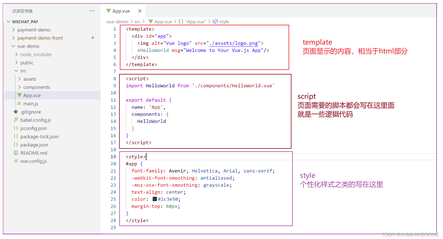Viewport: 443px width, 239px height.
Task: Click the braces icon beside package-lock.json
Action: click(16, 136)
